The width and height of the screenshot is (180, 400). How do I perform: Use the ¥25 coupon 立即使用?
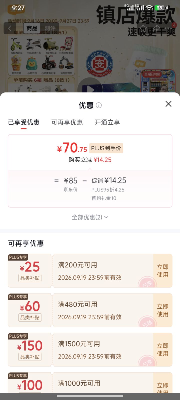[x=162, y=271]
